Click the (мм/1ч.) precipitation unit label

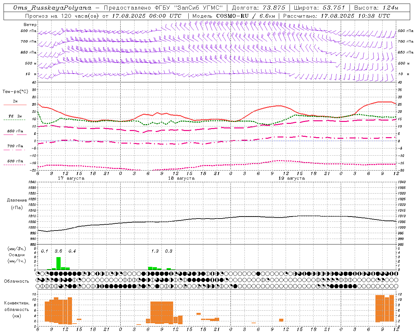click(17, 261)
